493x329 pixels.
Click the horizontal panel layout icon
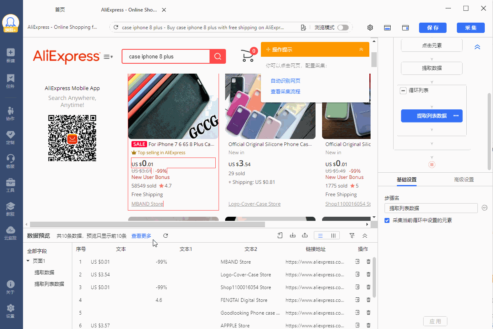click(387, 28)
